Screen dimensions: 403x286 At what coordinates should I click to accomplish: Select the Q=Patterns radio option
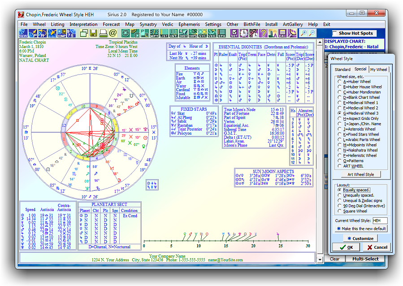point(340,161)
